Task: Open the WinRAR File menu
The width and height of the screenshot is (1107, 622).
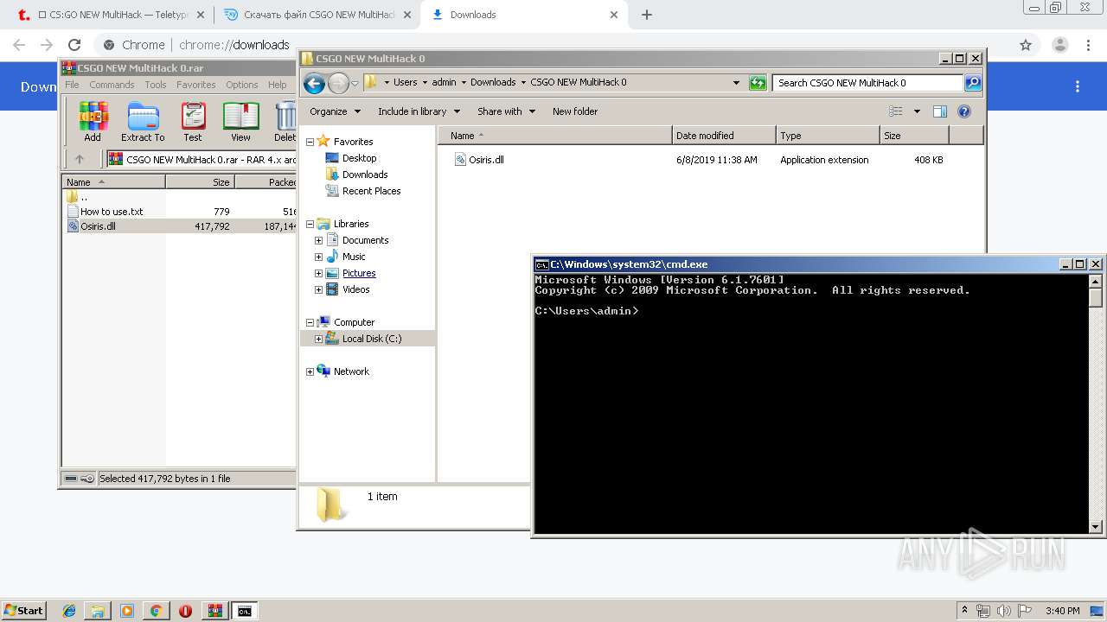Action: click(x=72, y=85)
